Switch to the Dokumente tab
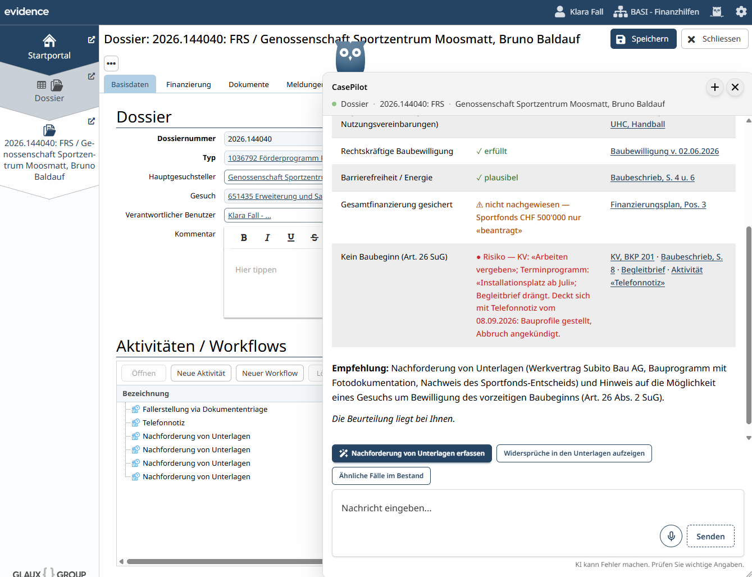Viewport: 752px width, 577px height. pos(249,84)
